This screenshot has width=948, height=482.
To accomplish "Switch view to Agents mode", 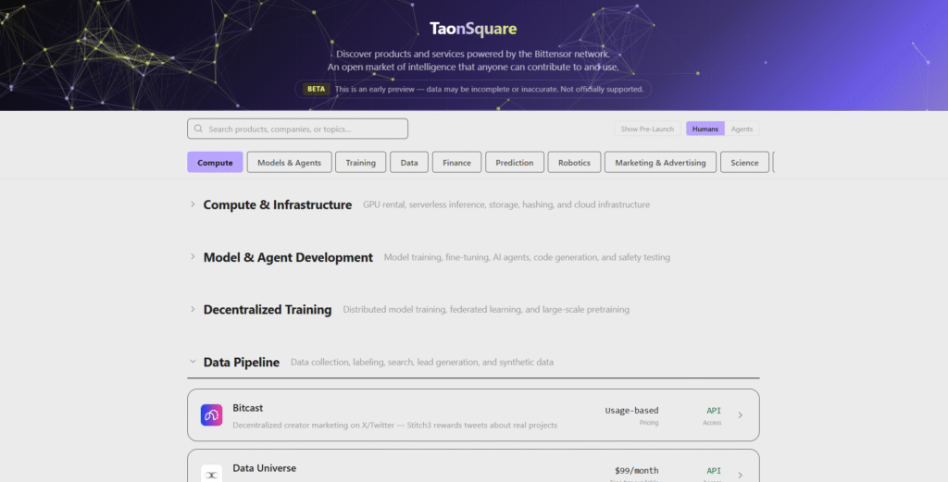I will coord(742,129).
